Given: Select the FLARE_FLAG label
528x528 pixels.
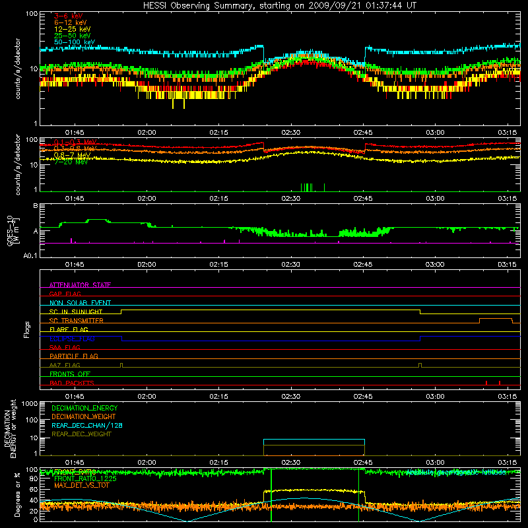Looking at the screenshot, I should pos(69,329).
